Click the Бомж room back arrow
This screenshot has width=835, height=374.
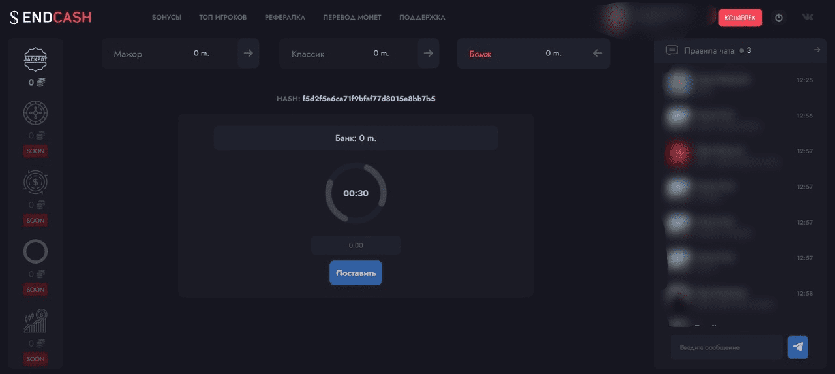coord(598,54)
